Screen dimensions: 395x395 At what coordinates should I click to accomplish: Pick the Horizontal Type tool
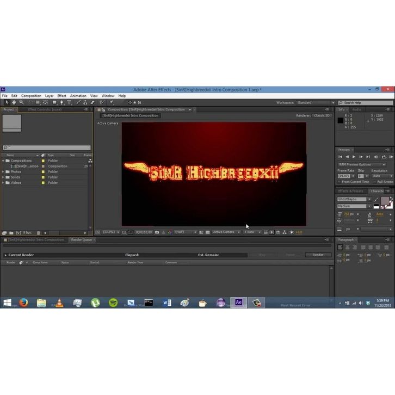69,102
